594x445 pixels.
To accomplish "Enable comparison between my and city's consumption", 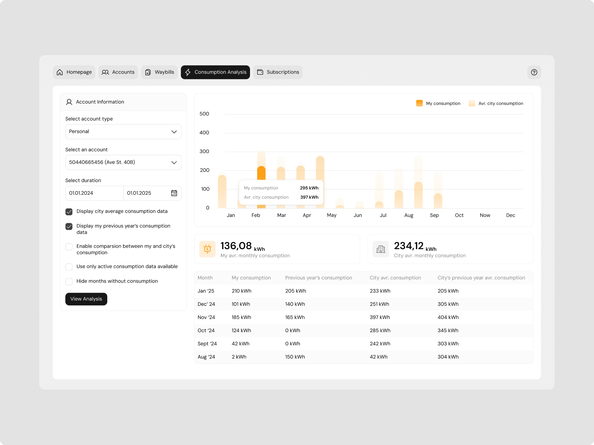I will click(x=69, y=247).
